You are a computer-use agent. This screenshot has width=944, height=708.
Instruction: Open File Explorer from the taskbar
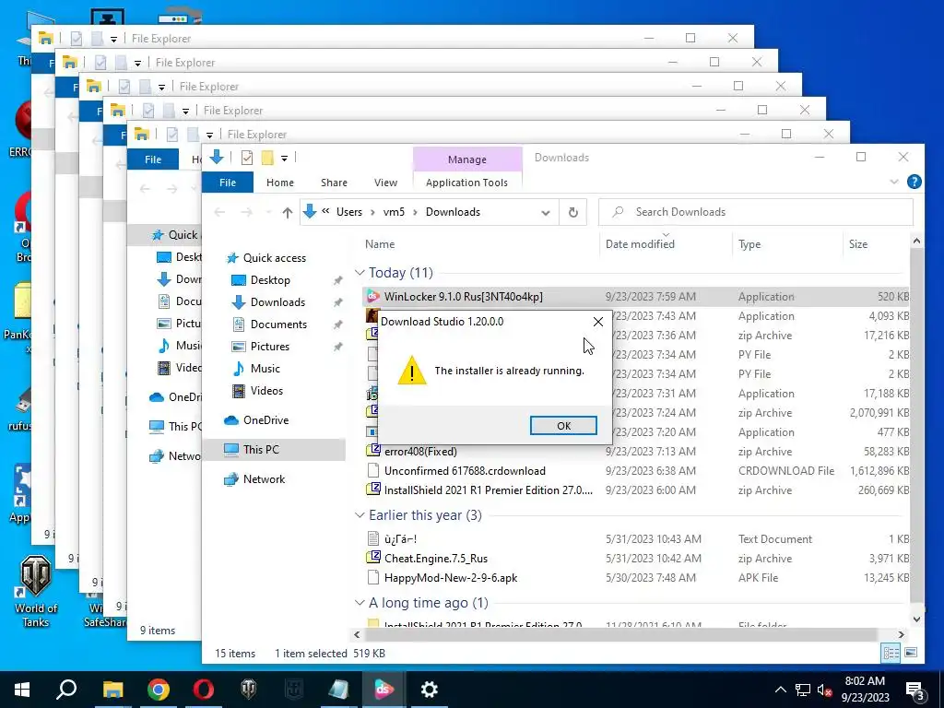click(x=112, y=690)
